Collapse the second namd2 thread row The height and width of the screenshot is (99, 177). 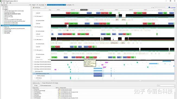34,27
